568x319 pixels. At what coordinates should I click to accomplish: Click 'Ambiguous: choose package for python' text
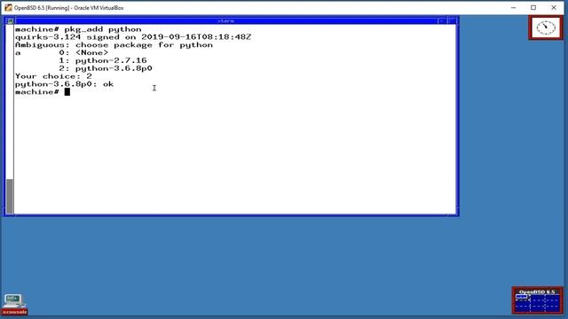click(114, 45)
